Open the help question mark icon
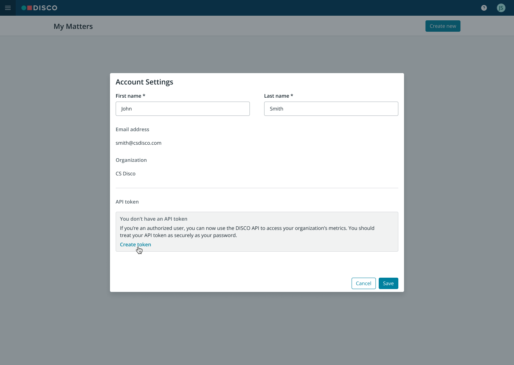The height and width of the screenshot is (365, 514). click(x=484, y=8)
